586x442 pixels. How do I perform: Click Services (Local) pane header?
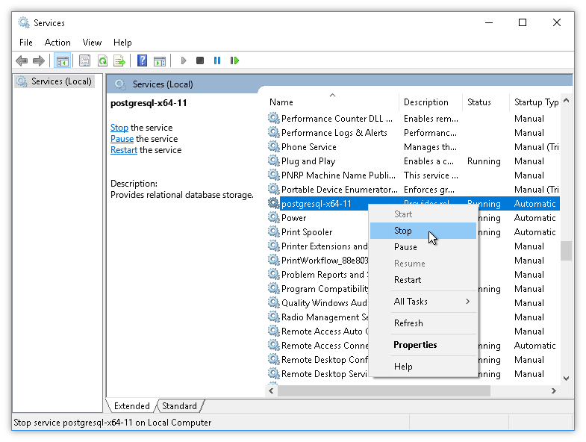pos(163,84)
